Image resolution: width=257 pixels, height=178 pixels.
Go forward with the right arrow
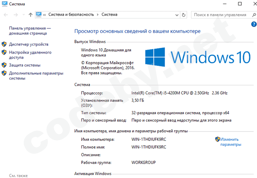[x=16, y=15]
